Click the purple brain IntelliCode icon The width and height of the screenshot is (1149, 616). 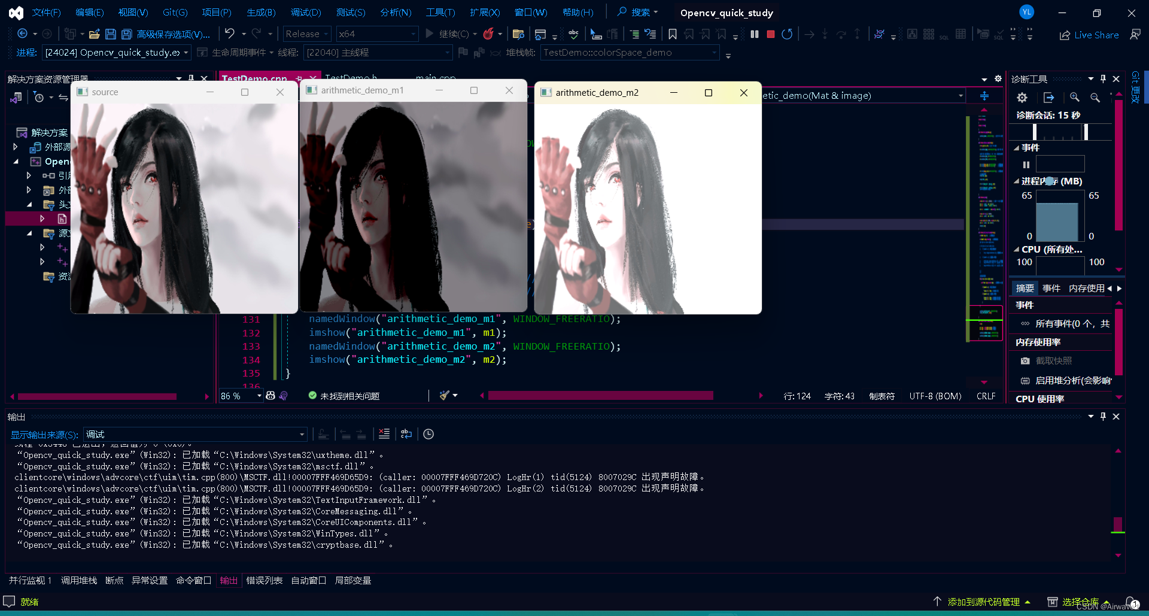pyautogui.click(x=284, y=395)
